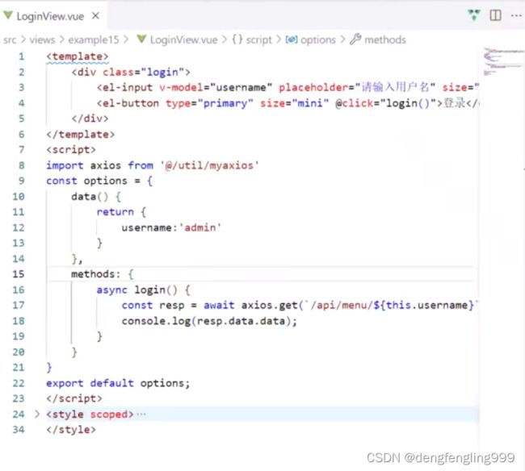
Task: Click 'v-model="username"' on line 3
Action: click(x=216, y=88)
